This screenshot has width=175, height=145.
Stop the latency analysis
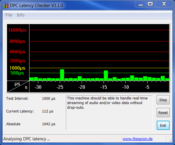click(163, 100)
